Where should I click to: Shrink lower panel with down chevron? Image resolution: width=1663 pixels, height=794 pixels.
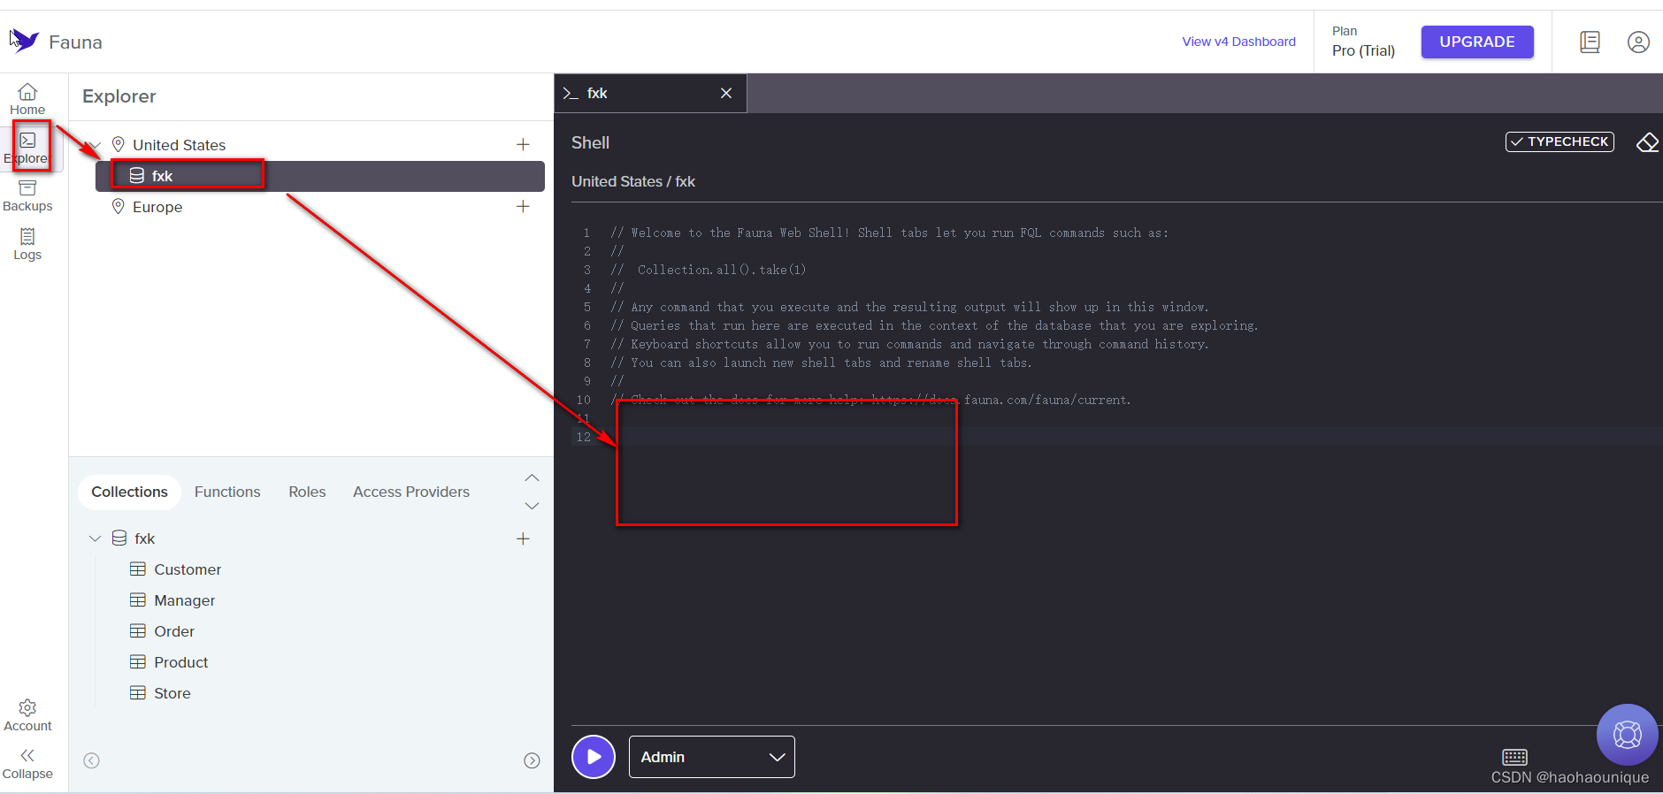pos(532,506)
